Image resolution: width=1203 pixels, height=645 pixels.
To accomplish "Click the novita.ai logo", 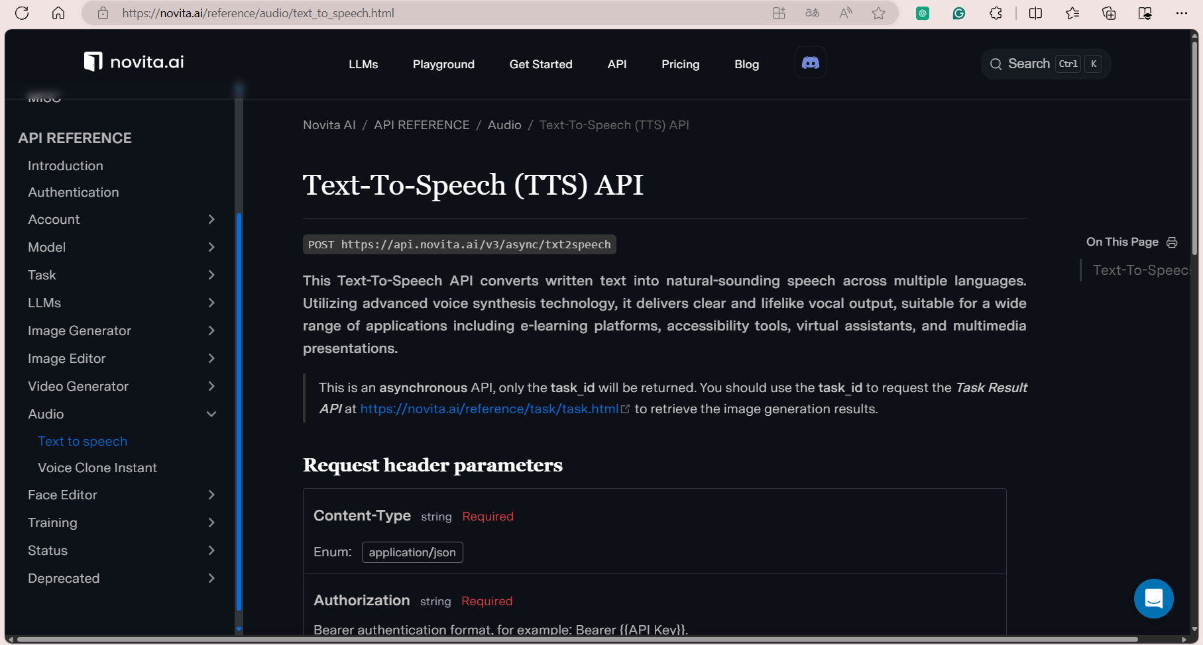I will tap(134, 62).
